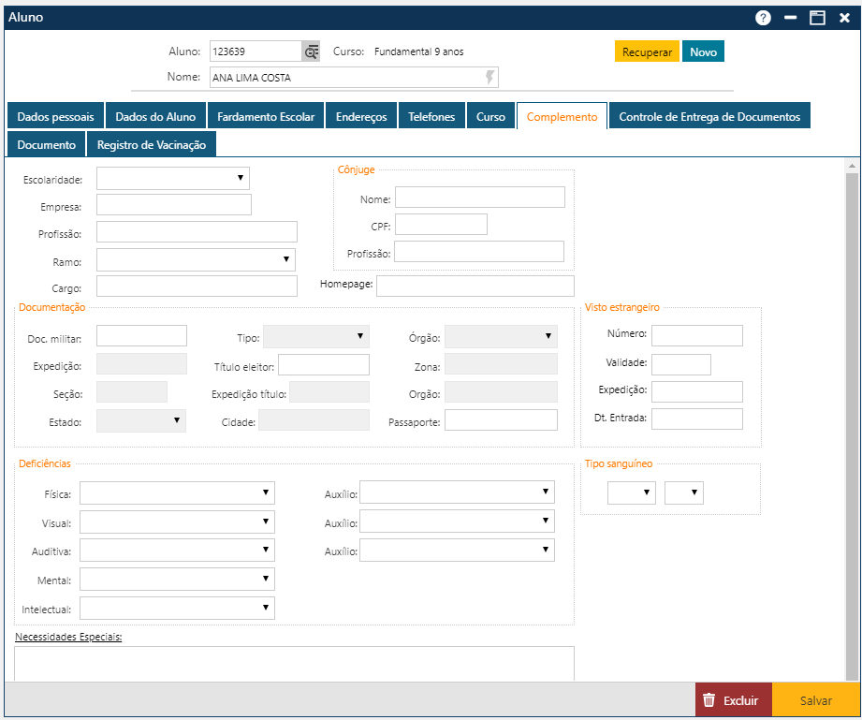
Task: Click the Salvar button
Action: 815,700
